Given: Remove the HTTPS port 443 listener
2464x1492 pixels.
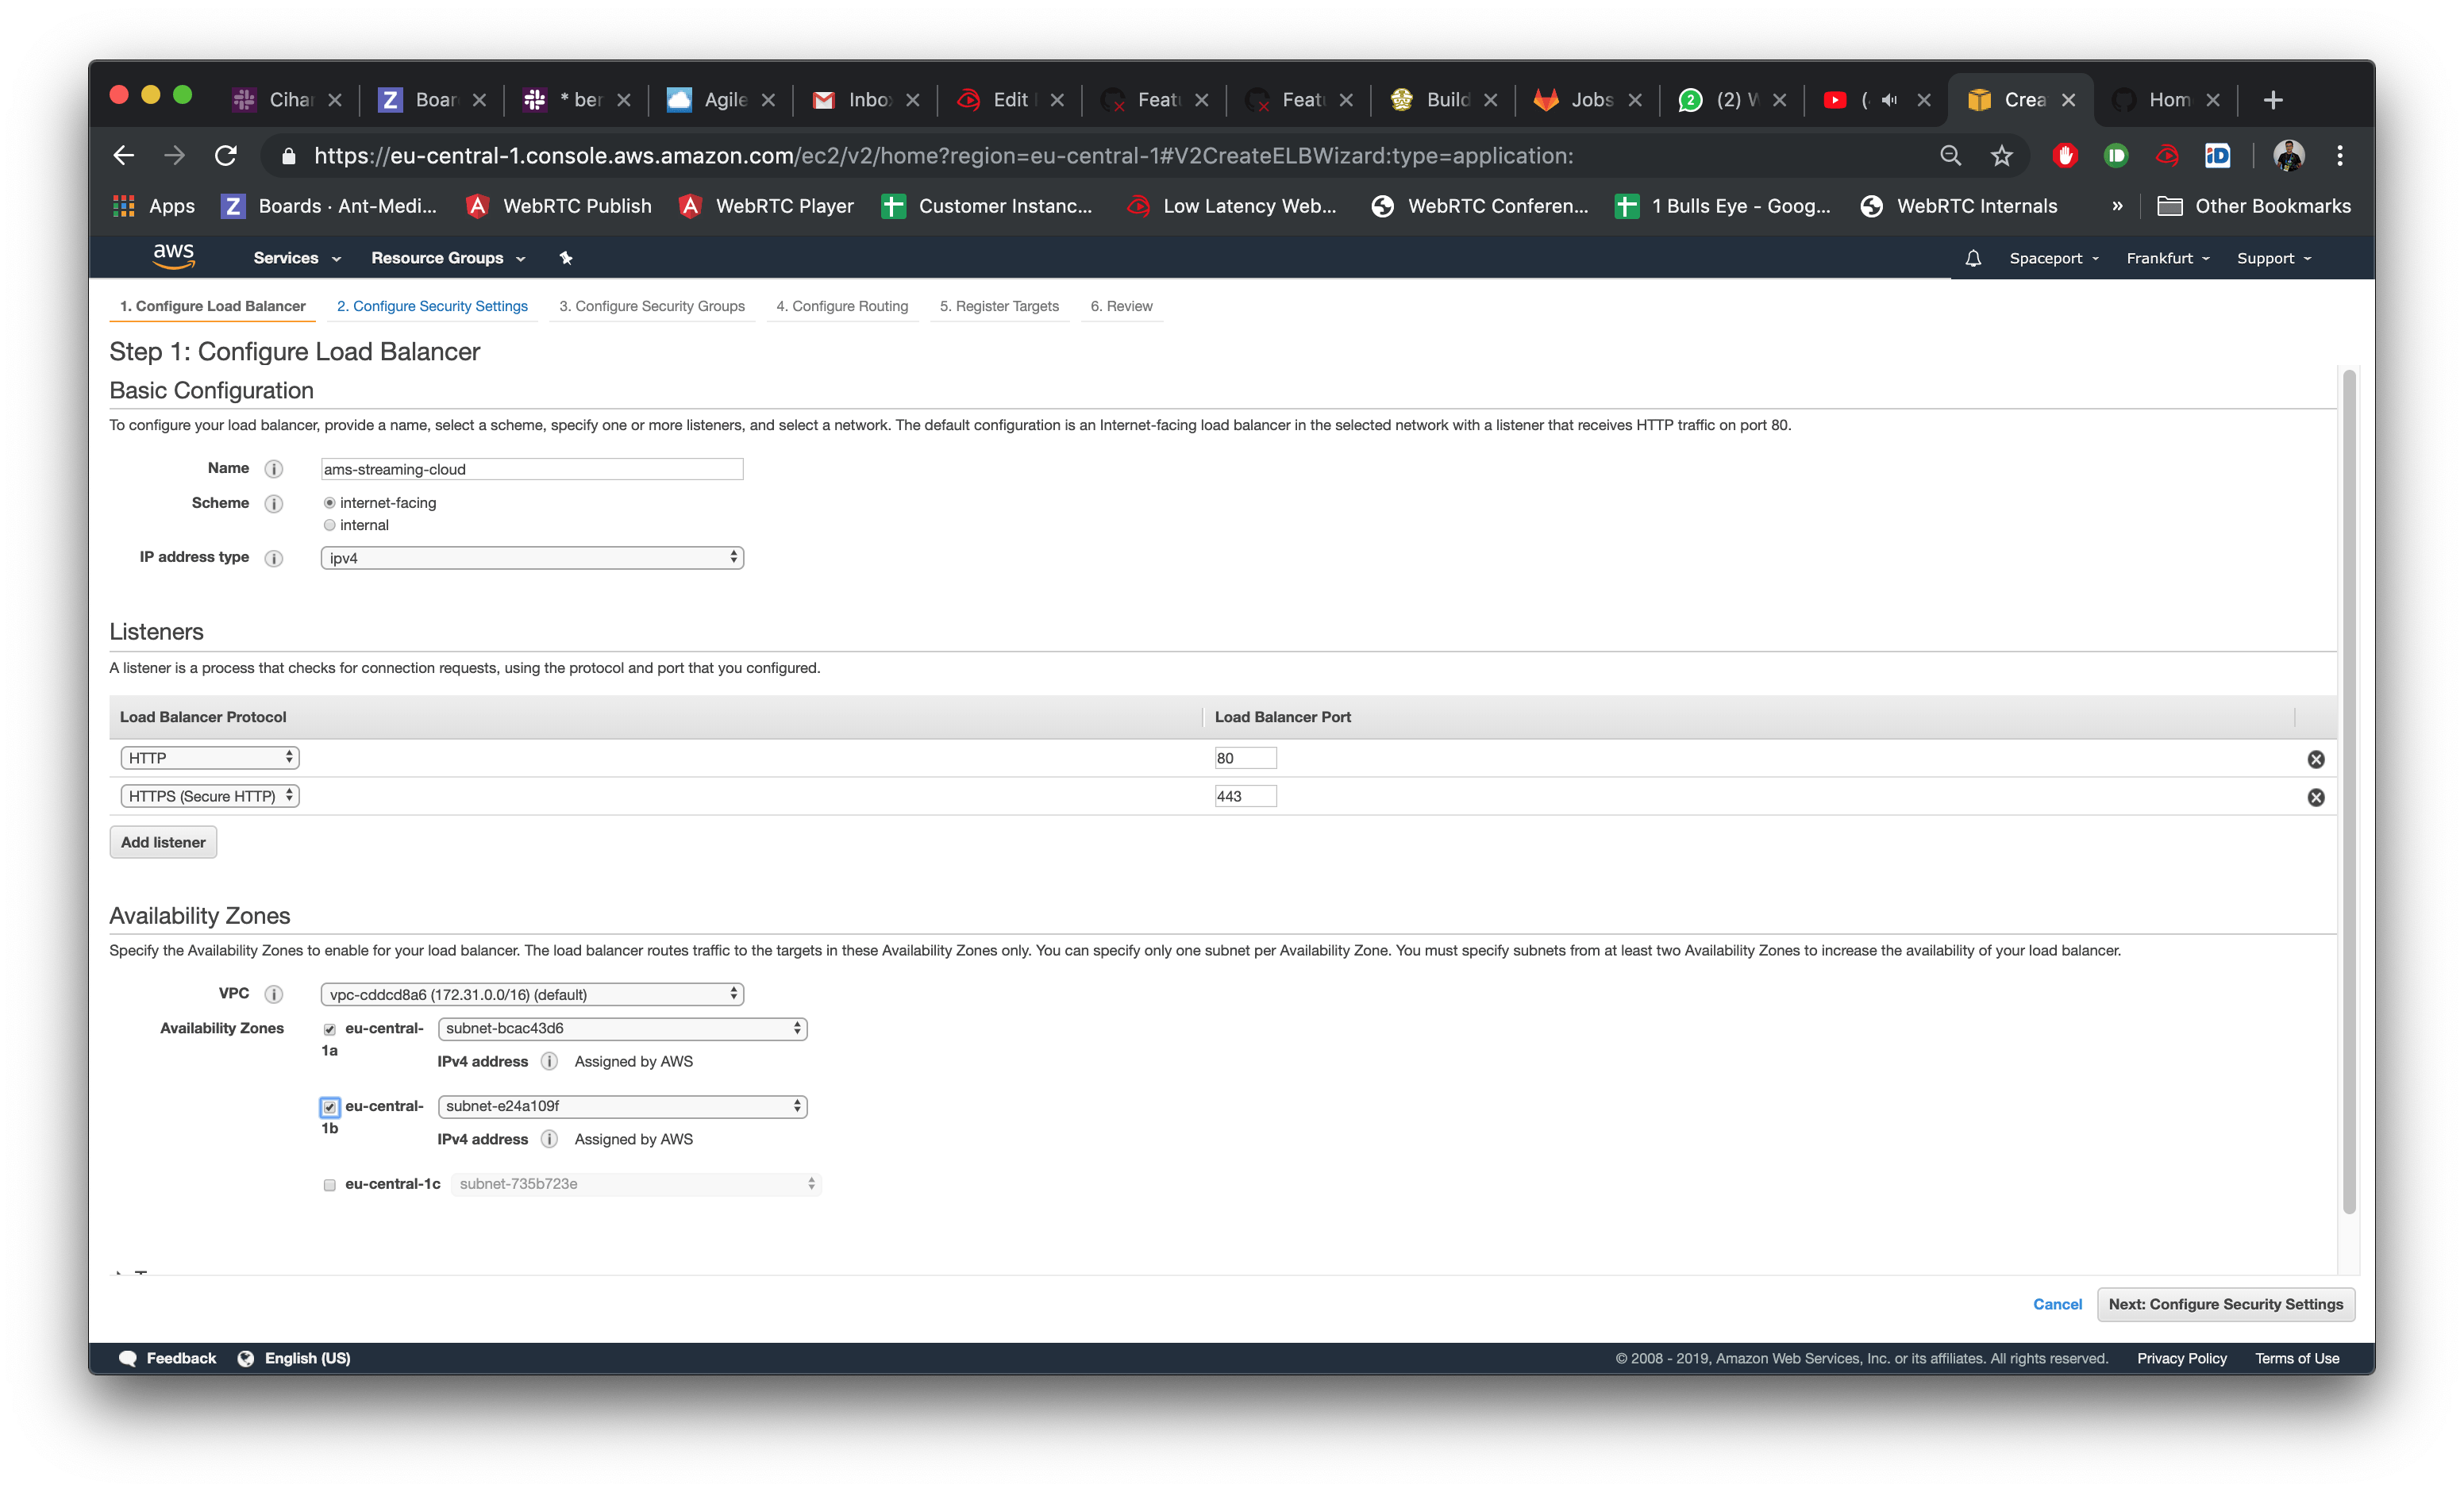Looking at the screenshot, I should (2315, 797).
